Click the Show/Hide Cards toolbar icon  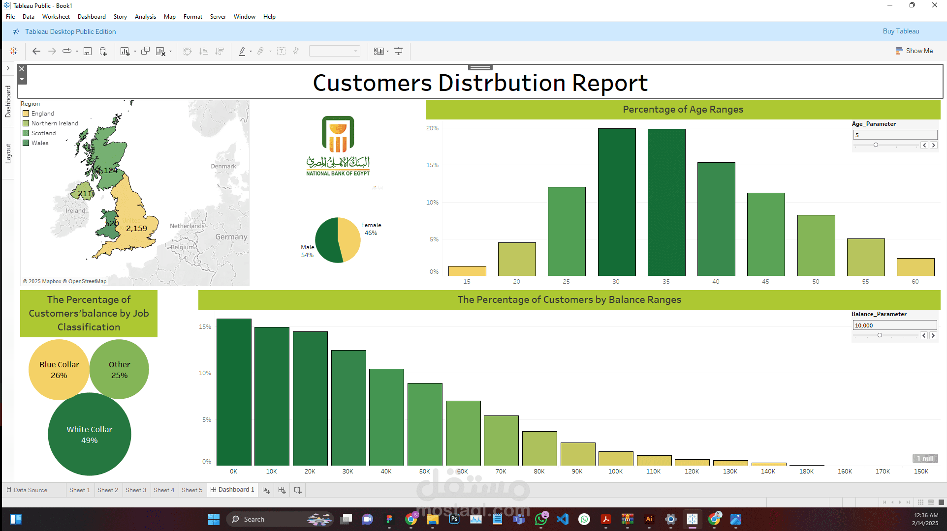(379, 51)
